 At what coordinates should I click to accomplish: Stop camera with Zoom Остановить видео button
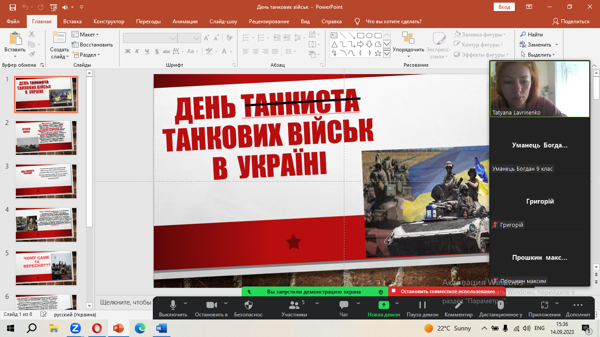coord(211,308)
